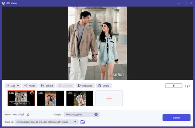The width and height of the screenshot is (195, 128).
Task: Click the New Gif.gif name text
Action: (18, 114)
